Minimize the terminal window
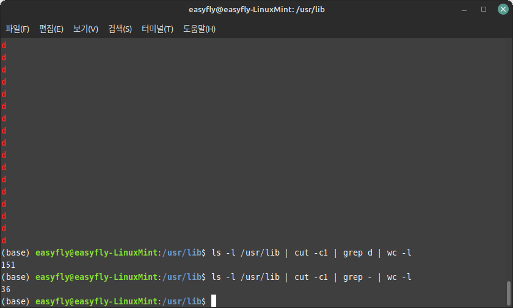Image resolution: width=513 pixels, height=308 pixels. 464,10
